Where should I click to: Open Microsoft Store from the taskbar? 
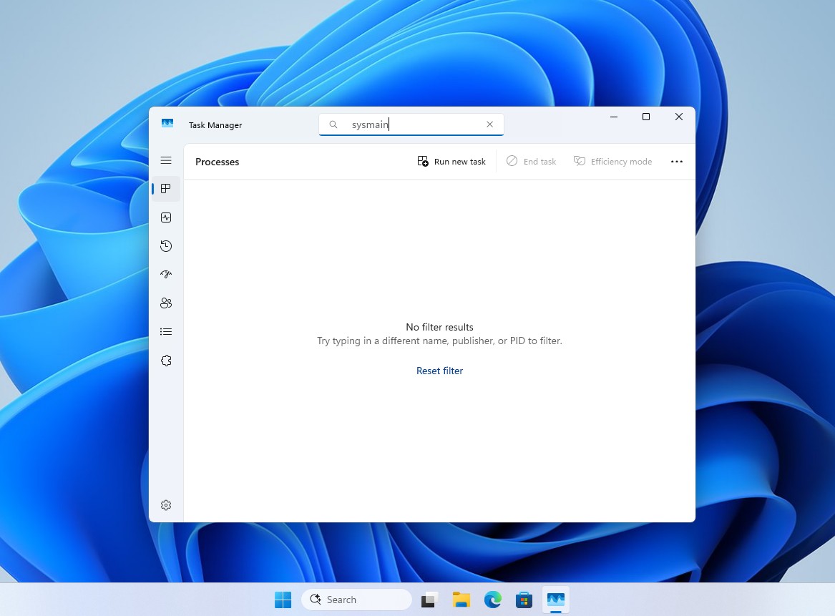coord(524,600)
